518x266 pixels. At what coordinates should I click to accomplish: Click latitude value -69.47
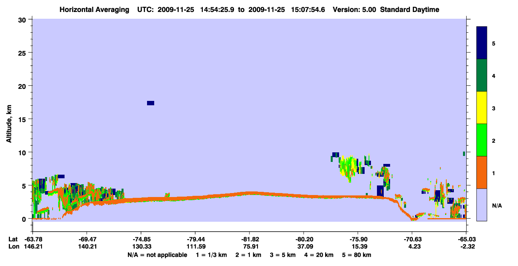point(87,239)
